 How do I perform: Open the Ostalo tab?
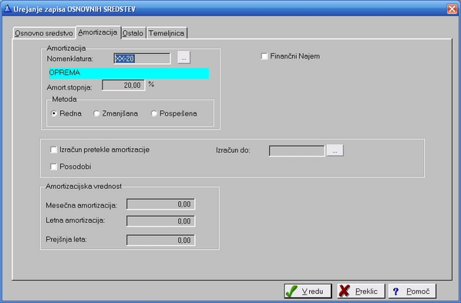point(133,33)
